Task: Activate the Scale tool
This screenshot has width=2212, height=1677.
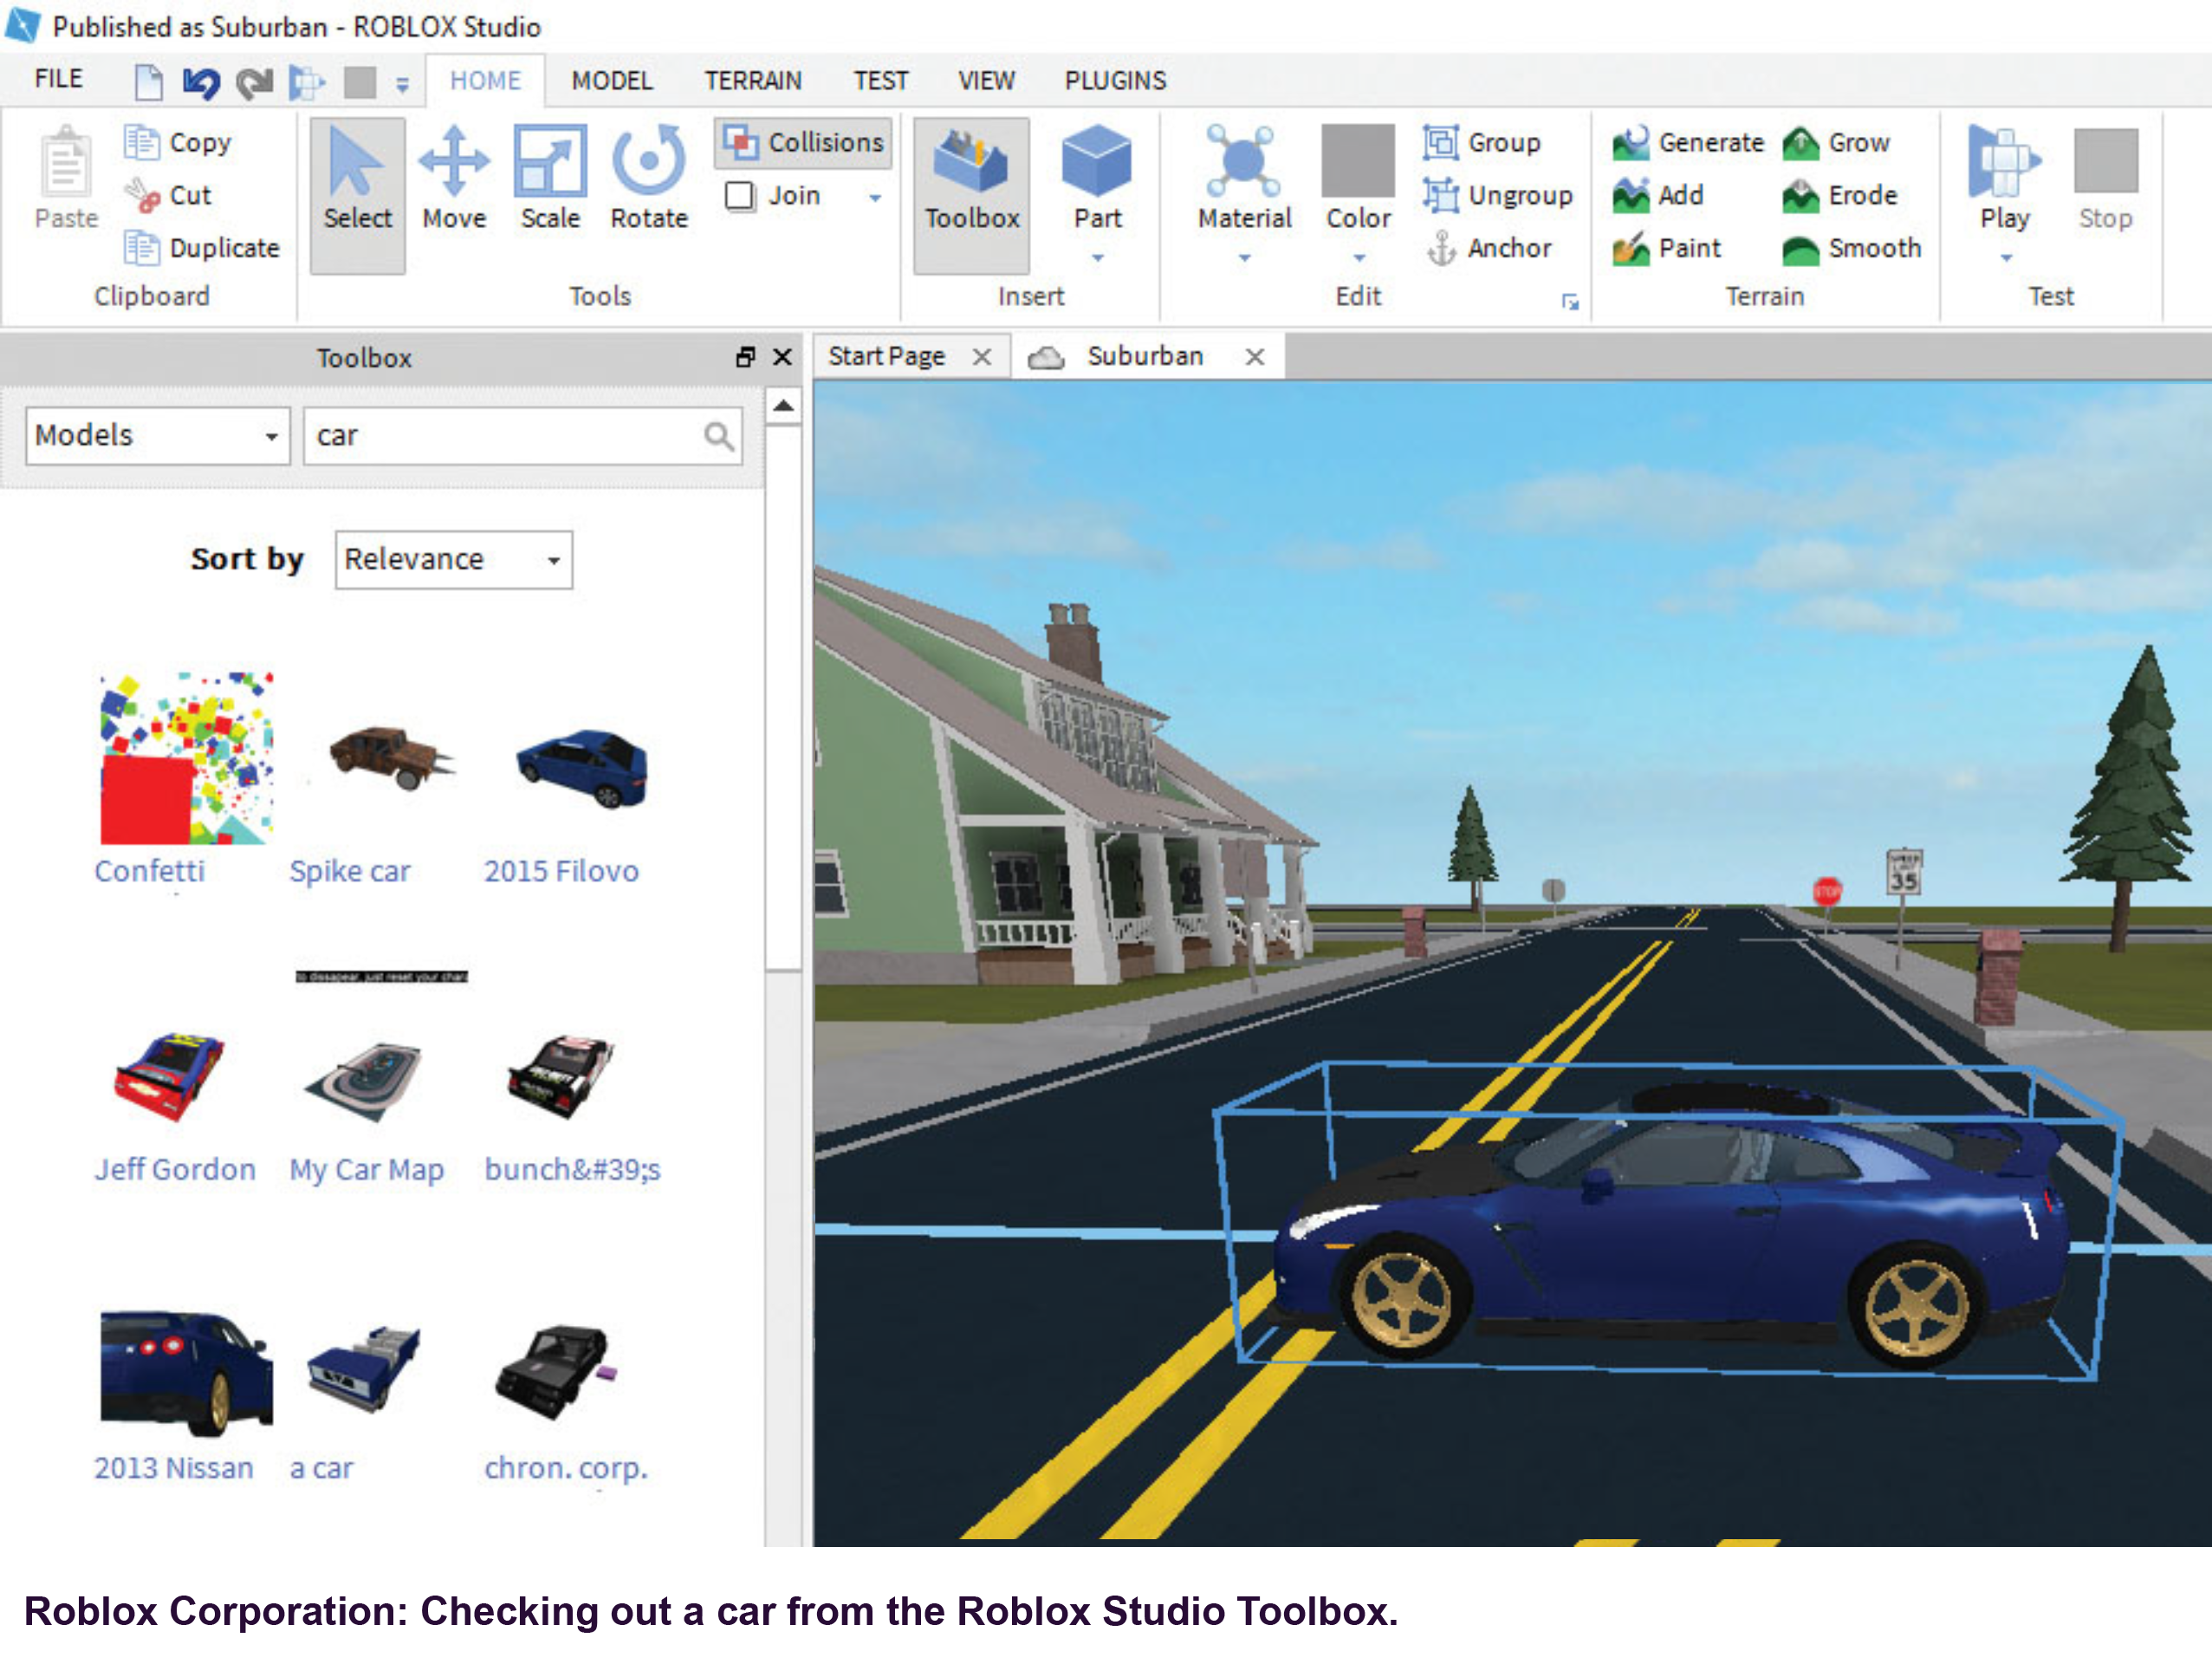Action: [x=549, y=178]
